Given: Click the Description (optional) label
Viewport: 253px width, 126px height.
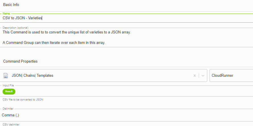Looking at the screenshot, I should pos(16,28).
